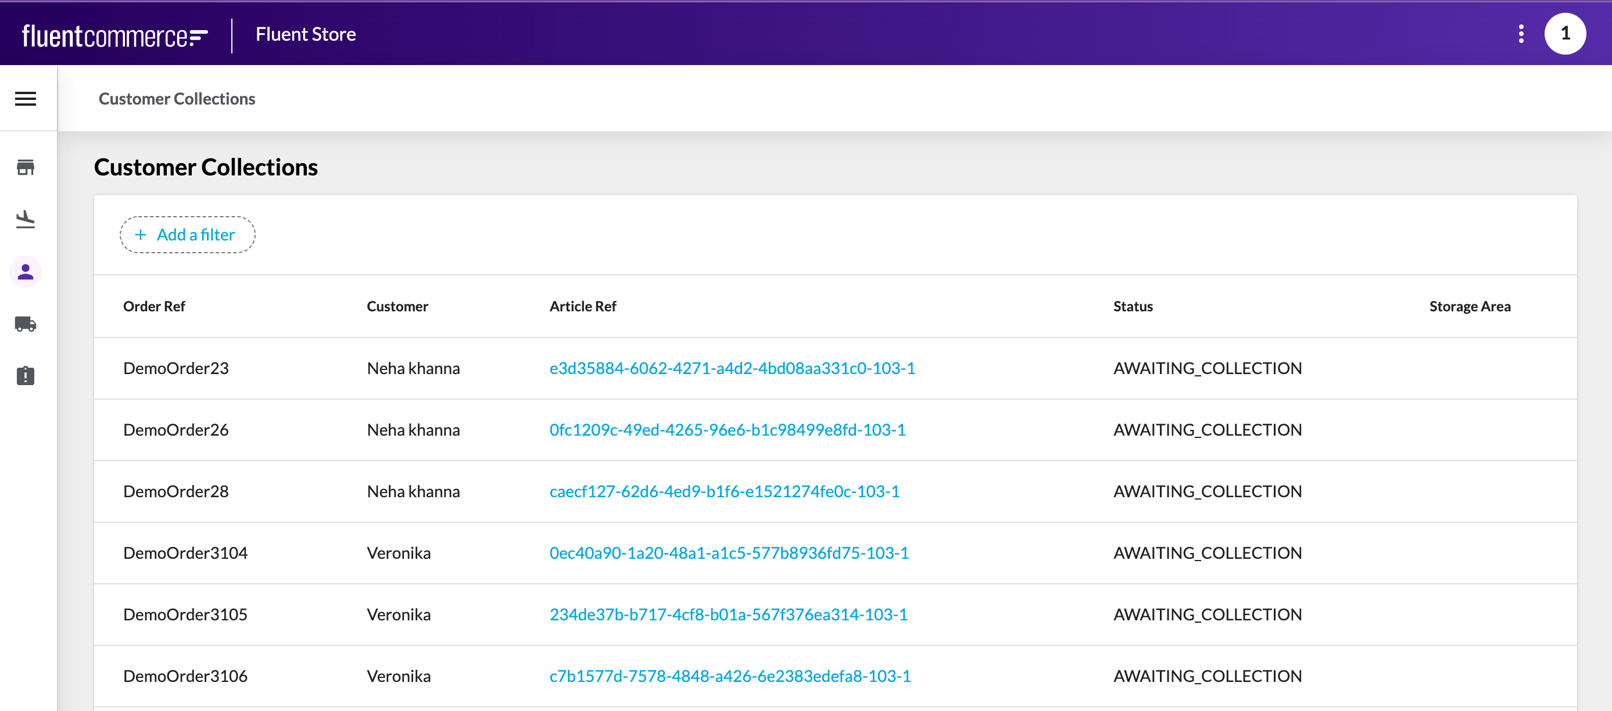The image size is (1612, 711).
Task: Click the Status column header
Action: click(x=1132, y=306)
